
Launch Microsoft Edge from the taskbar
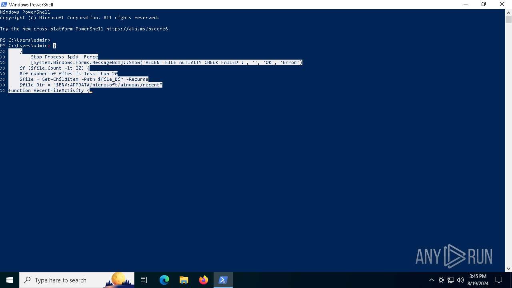[x=164, y=280]
